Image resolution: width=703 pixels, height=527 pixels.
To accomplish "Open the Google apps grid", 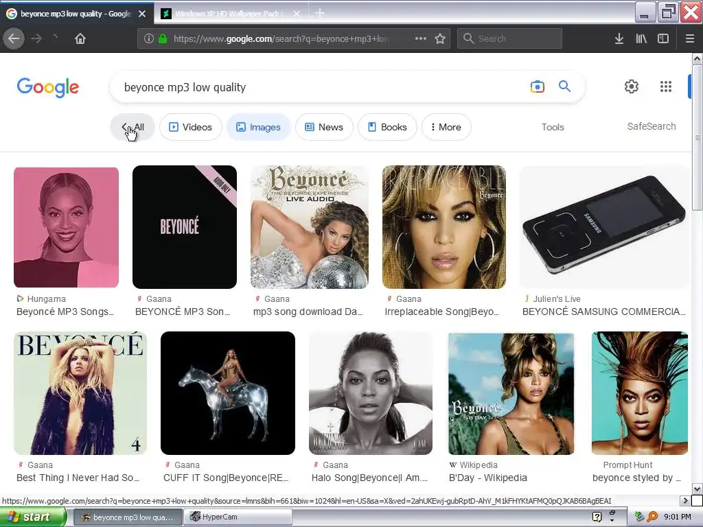I will click(x=666, y=86).
